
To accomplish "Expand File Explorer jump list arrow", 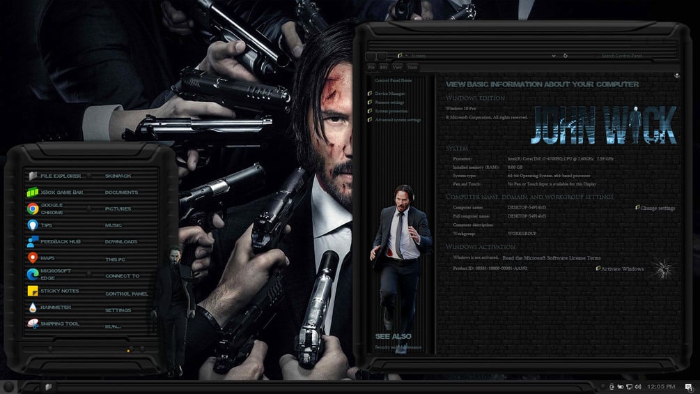I will 89,176.
